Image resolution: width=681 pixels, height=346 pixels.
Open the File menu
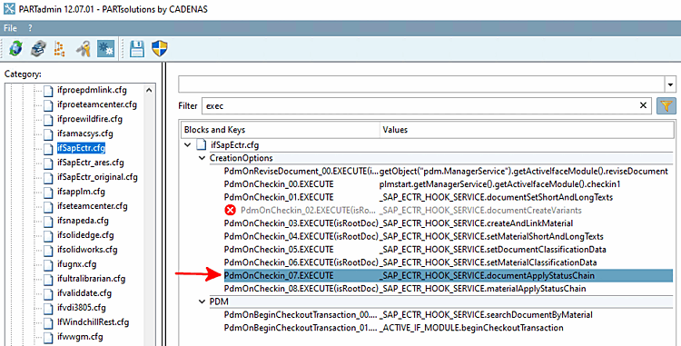point(10,28)
